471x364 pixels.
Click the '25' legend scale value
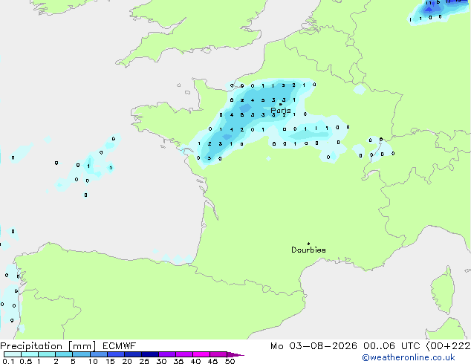[144, 361]
